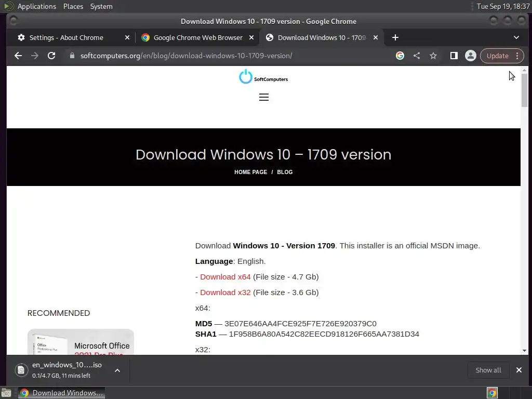532x399 pixels.
Task: Open the Applications menu
Action: pos(37,6)
